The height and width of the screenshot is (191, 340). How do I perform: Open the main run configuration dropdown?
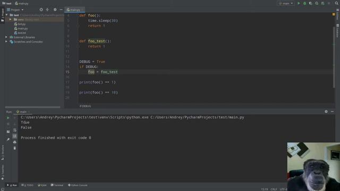(x=286, y=3)
